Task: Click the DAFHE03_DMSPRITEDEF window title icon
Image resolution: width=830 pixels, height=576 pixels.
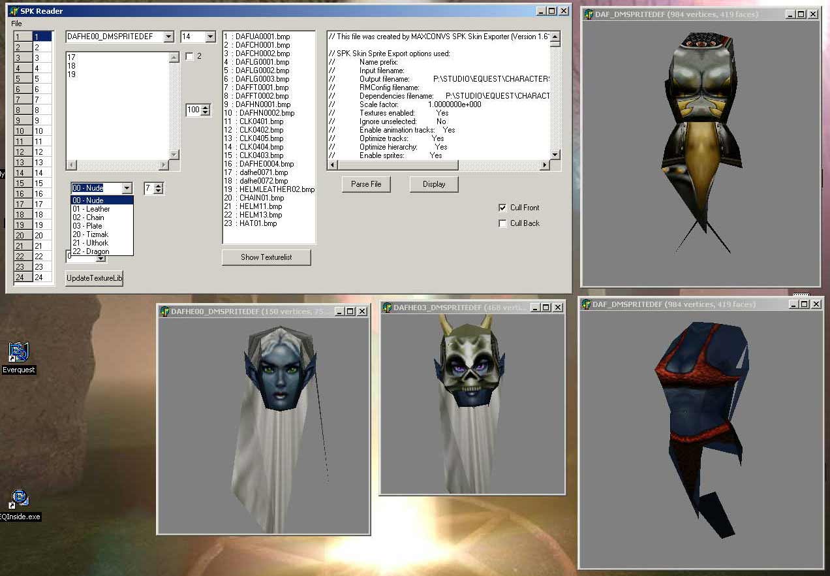Action: coord(388,308)
